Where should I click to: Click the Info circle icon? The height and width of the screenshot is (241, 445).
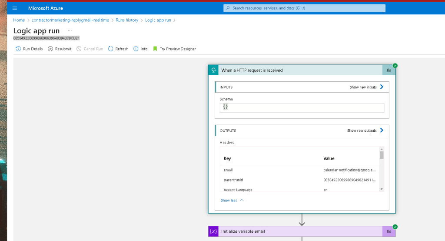pyautogui.click(x=136, y=49)
